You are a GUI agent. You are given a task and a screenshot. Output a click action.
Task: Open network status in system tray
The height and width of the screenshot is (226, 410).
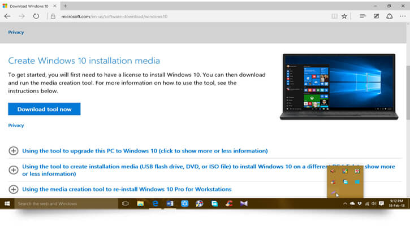coord(367,203)
